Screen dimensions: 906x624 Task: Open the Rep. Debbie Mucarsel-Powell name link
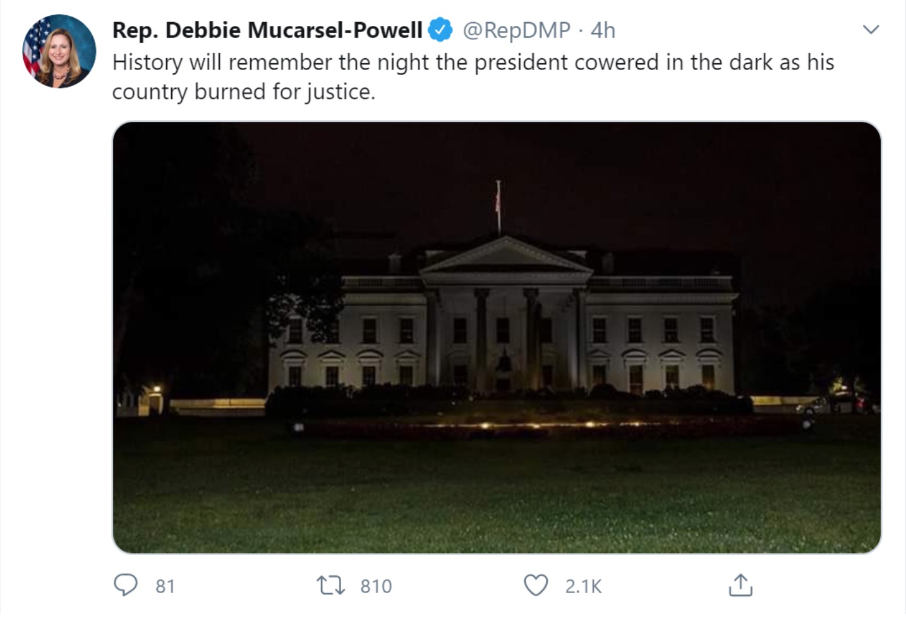267,30
